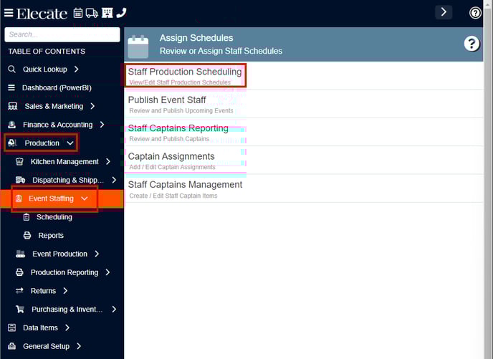493x359 pixels.
Task: Expand Event Production chevron
Action: coord(97,254)
